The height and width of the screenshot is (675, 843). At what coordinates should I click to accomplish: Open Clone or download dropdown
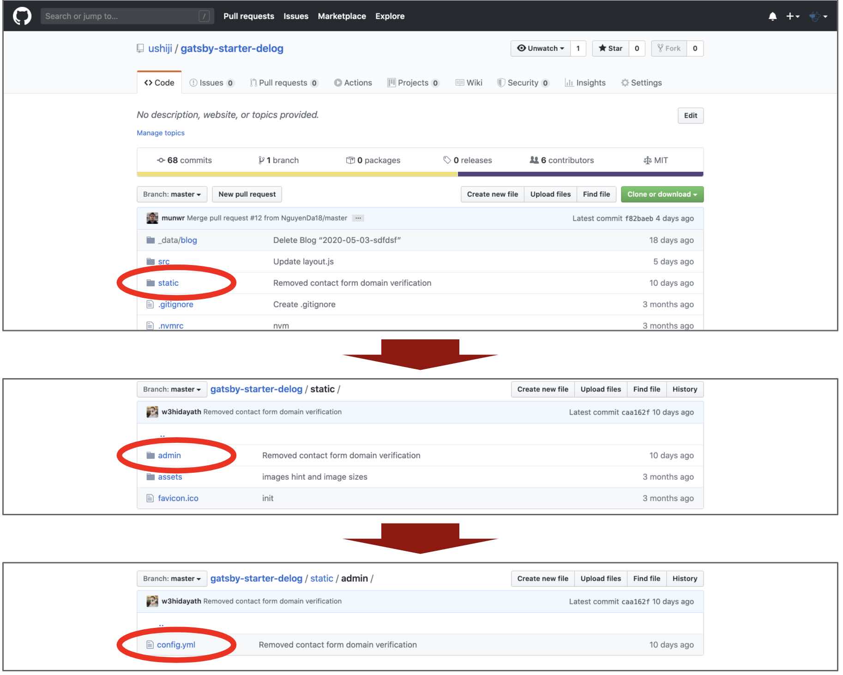coord(662,194)
